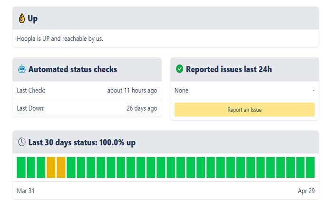Click the 'Reported issues last 24h' heading
Viewport: 333px width, 204px height.
click(x=229, y=69)
